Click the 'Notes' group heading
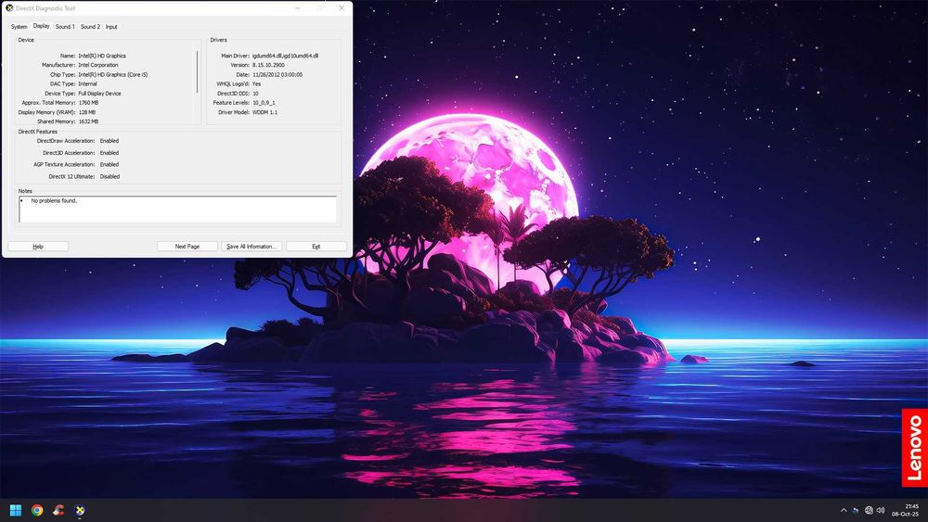The image size is (928, 522). [x=25, y=191]
